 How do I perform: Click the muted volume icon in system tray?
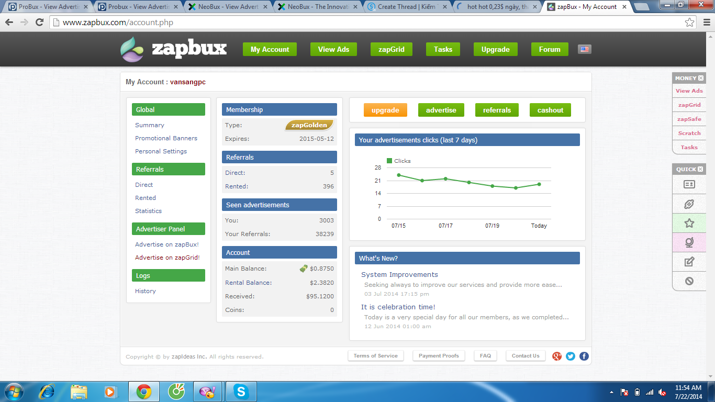(662, 392)
